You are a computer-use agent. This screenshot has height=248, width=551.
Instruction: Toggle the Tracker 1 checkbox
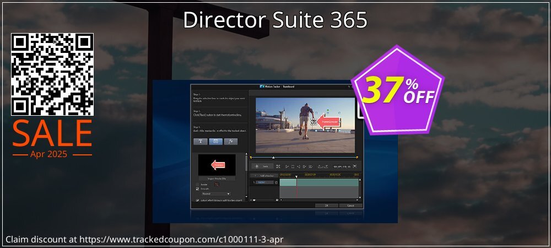pos(276,182)
